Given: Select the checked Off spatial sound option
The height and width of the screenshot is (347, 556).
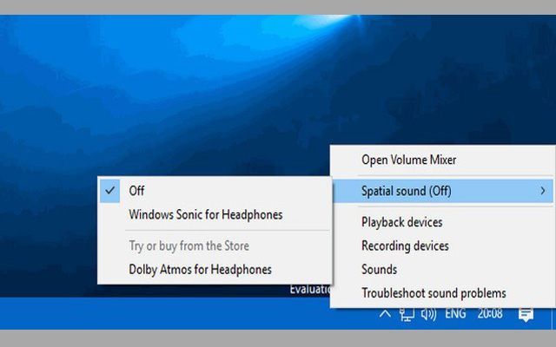Looking at the screenshot, I should coord(136,191).
